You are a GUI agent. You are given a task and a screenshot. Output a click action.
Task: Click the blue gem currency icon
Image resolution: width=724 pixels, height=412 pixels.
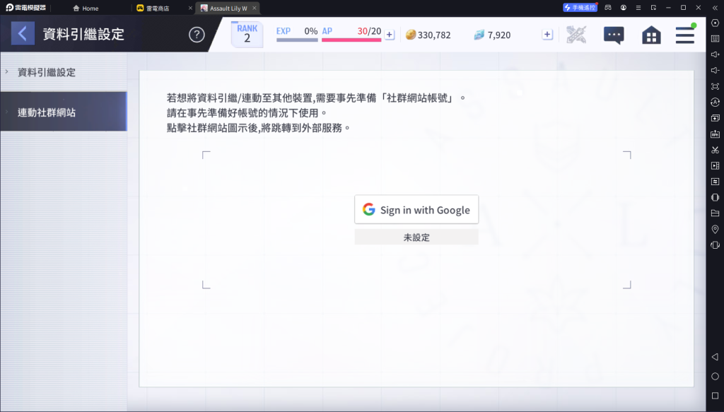click(x=479, y=35)
